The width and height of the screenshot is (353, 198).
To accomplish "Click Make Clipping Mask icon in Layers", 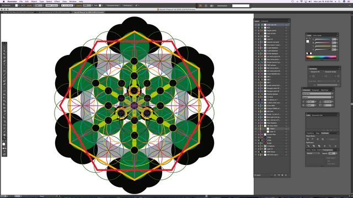I will [275, 175].
